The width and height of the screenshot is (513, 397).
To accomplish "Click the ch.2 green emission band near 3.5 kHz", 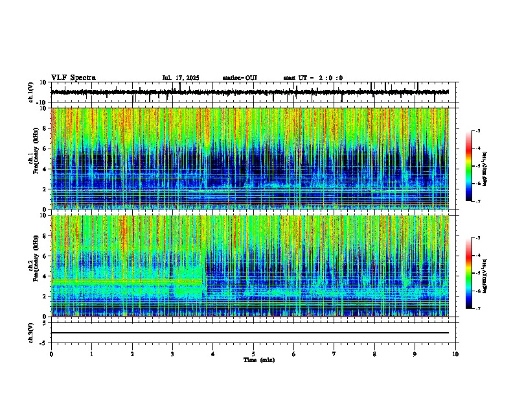I will (x=127, y=282).
